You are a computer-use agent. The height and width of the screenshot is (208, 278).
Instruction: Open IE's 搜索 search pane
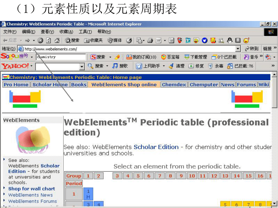coord(72,41)
